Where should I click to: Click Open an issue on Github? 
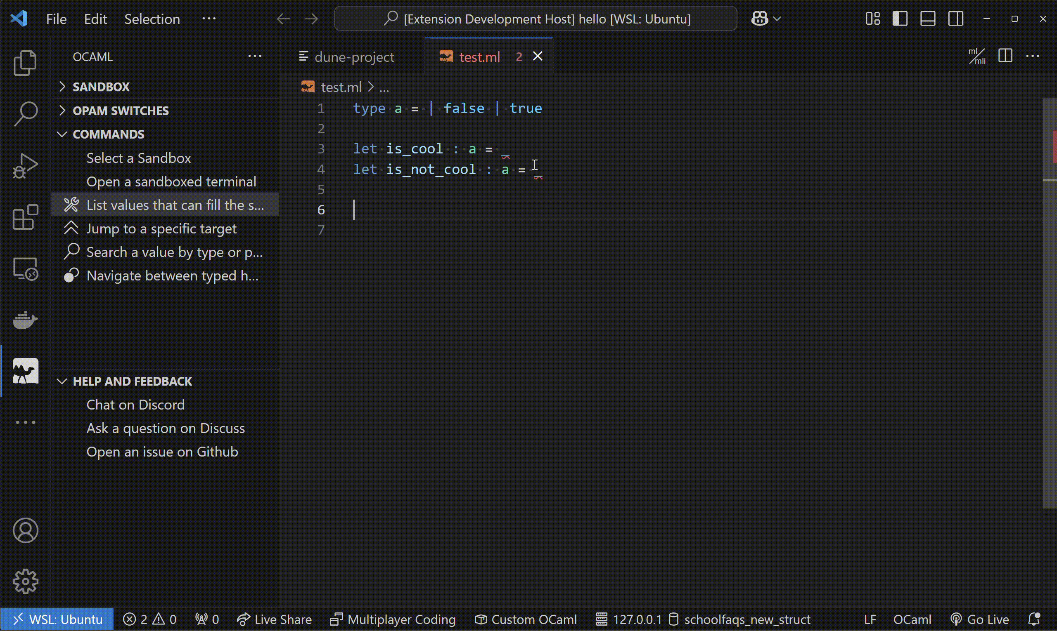click(162, 452)
